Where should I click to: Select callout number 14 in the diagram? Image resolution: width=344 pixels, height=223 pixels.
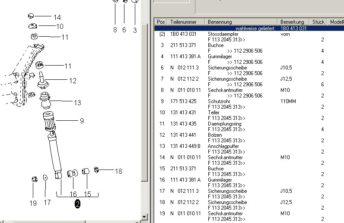click(57, 17)
